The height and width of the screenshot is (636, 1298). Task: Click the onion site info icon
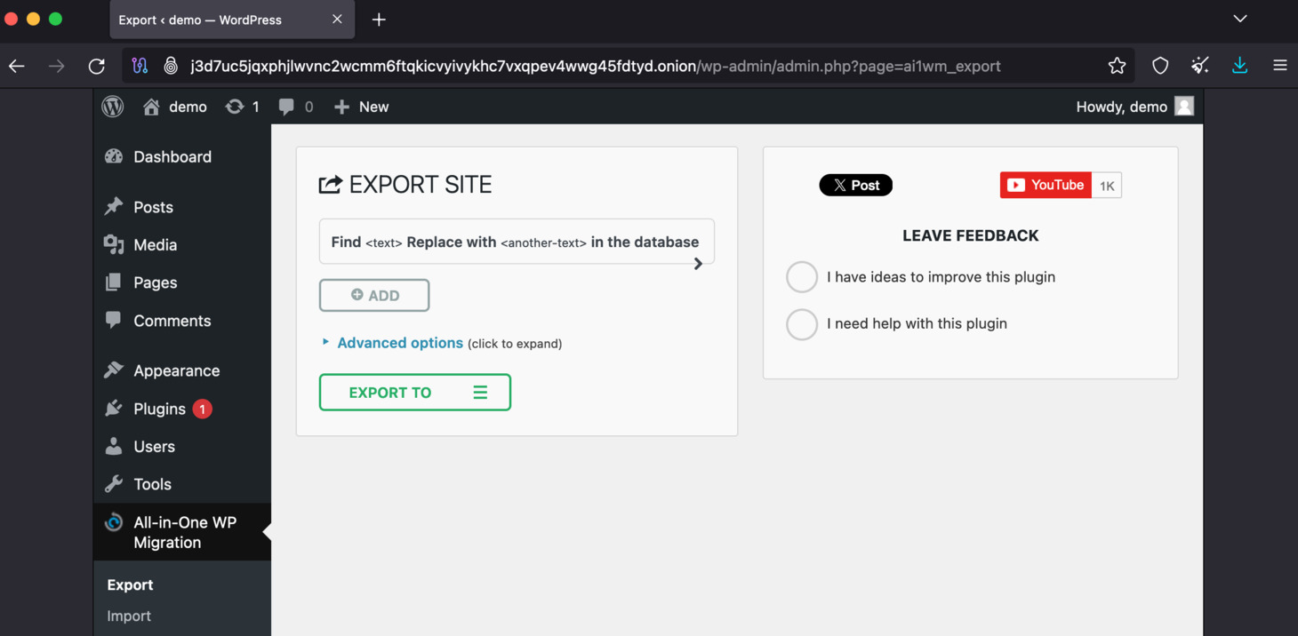point(171,66)
